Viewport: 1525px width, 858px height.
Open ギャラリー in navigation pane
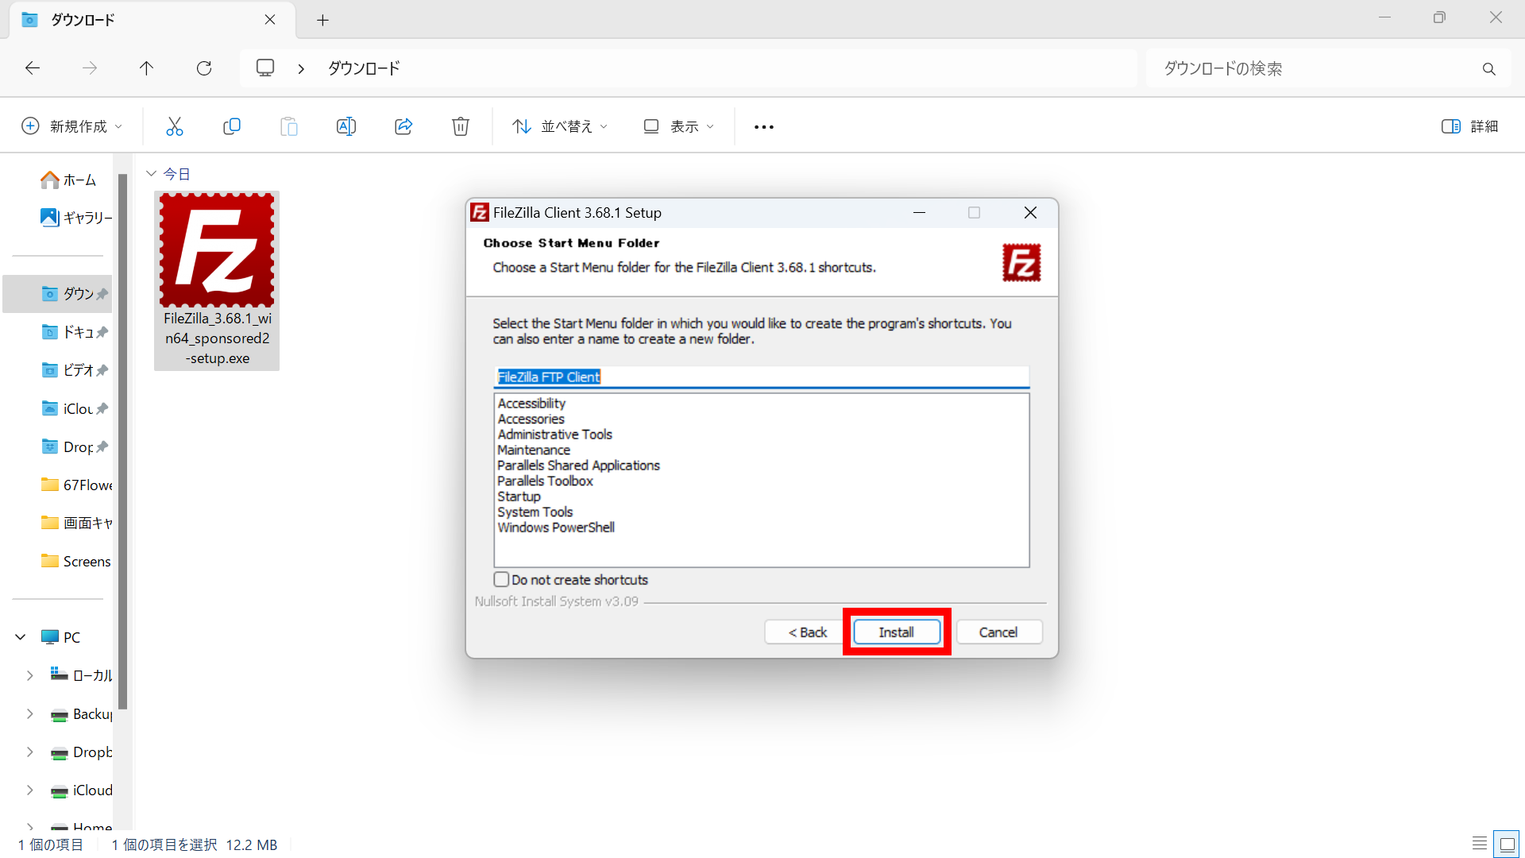76,218
